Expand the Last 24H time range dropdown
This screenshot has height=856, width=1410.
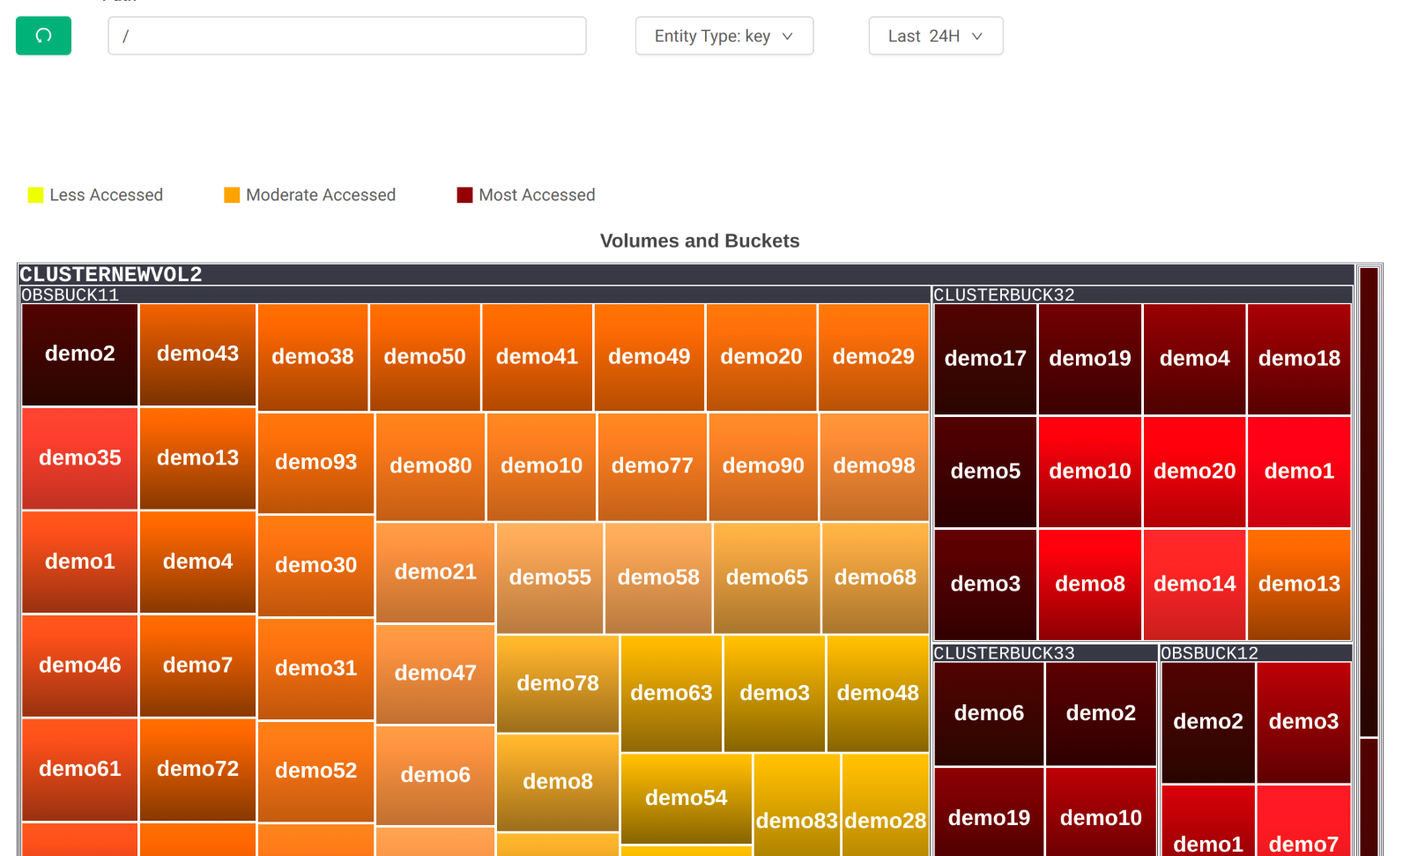tap(935, 36)
